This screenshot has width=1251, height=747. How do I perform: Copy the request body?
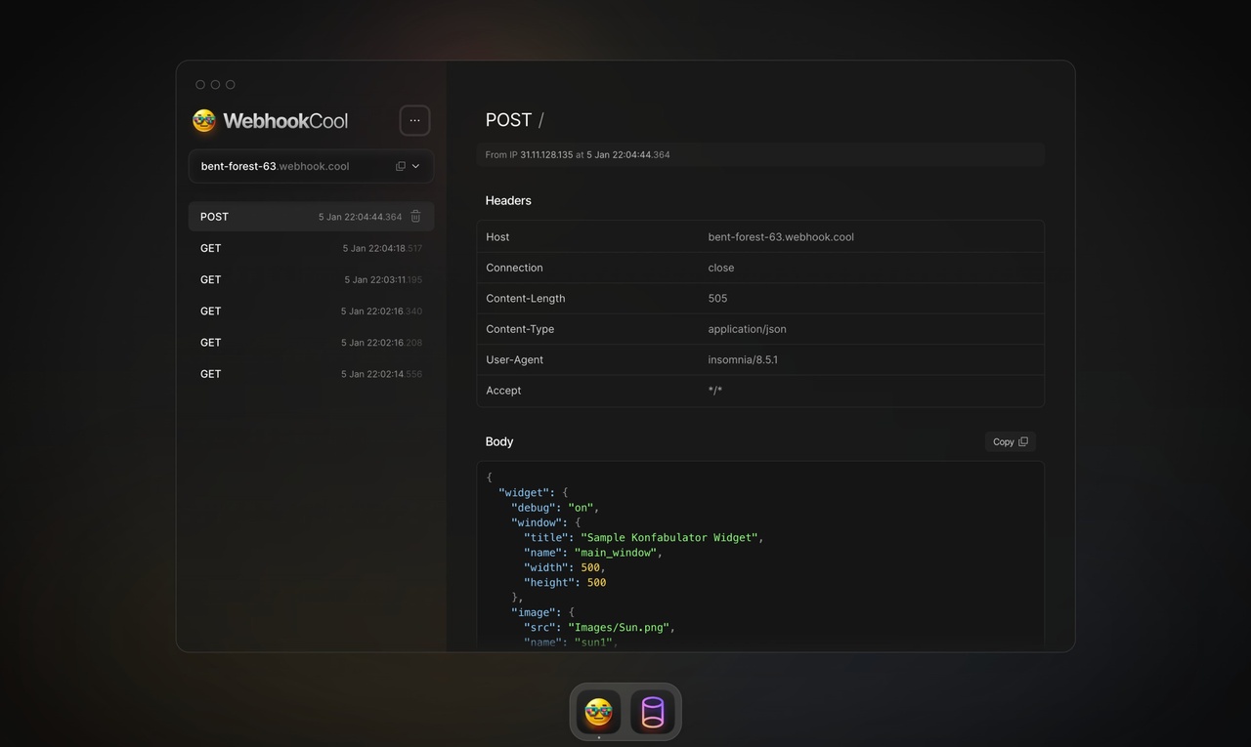point(1010,441)
